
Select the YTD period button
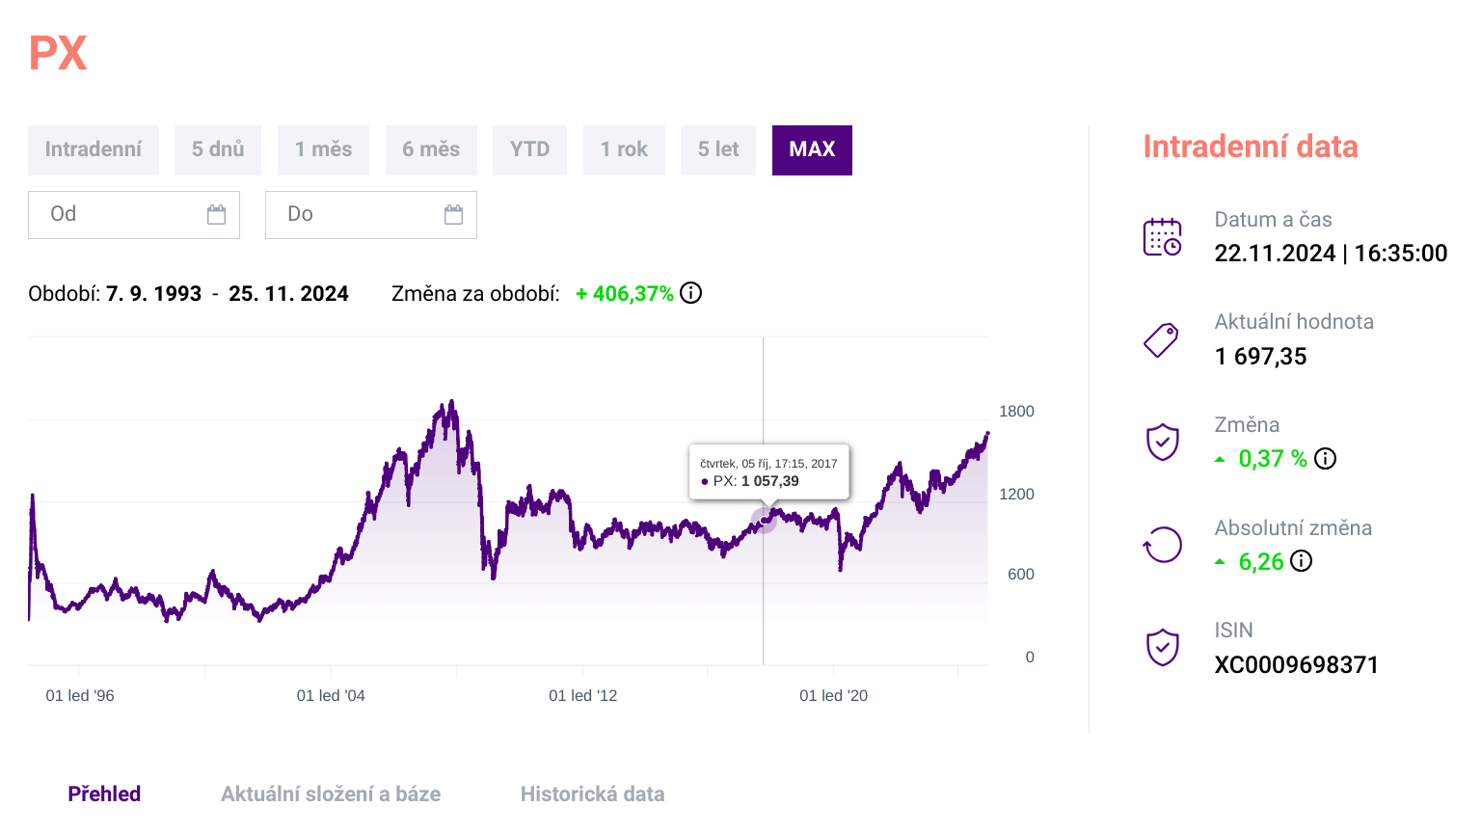(529, 150)
